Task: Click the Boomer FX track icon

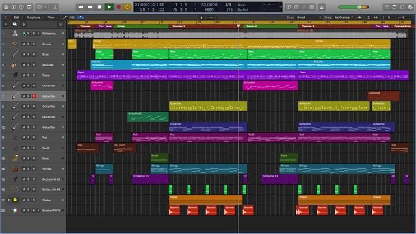Action: click(15, 210)
